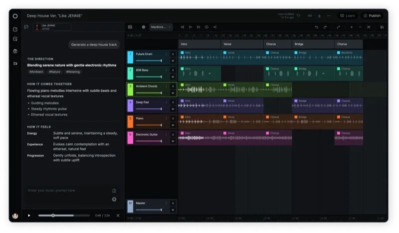Select the last Chorus section header
The height and width of the screenshot is (233, 399).
point(349,44)
